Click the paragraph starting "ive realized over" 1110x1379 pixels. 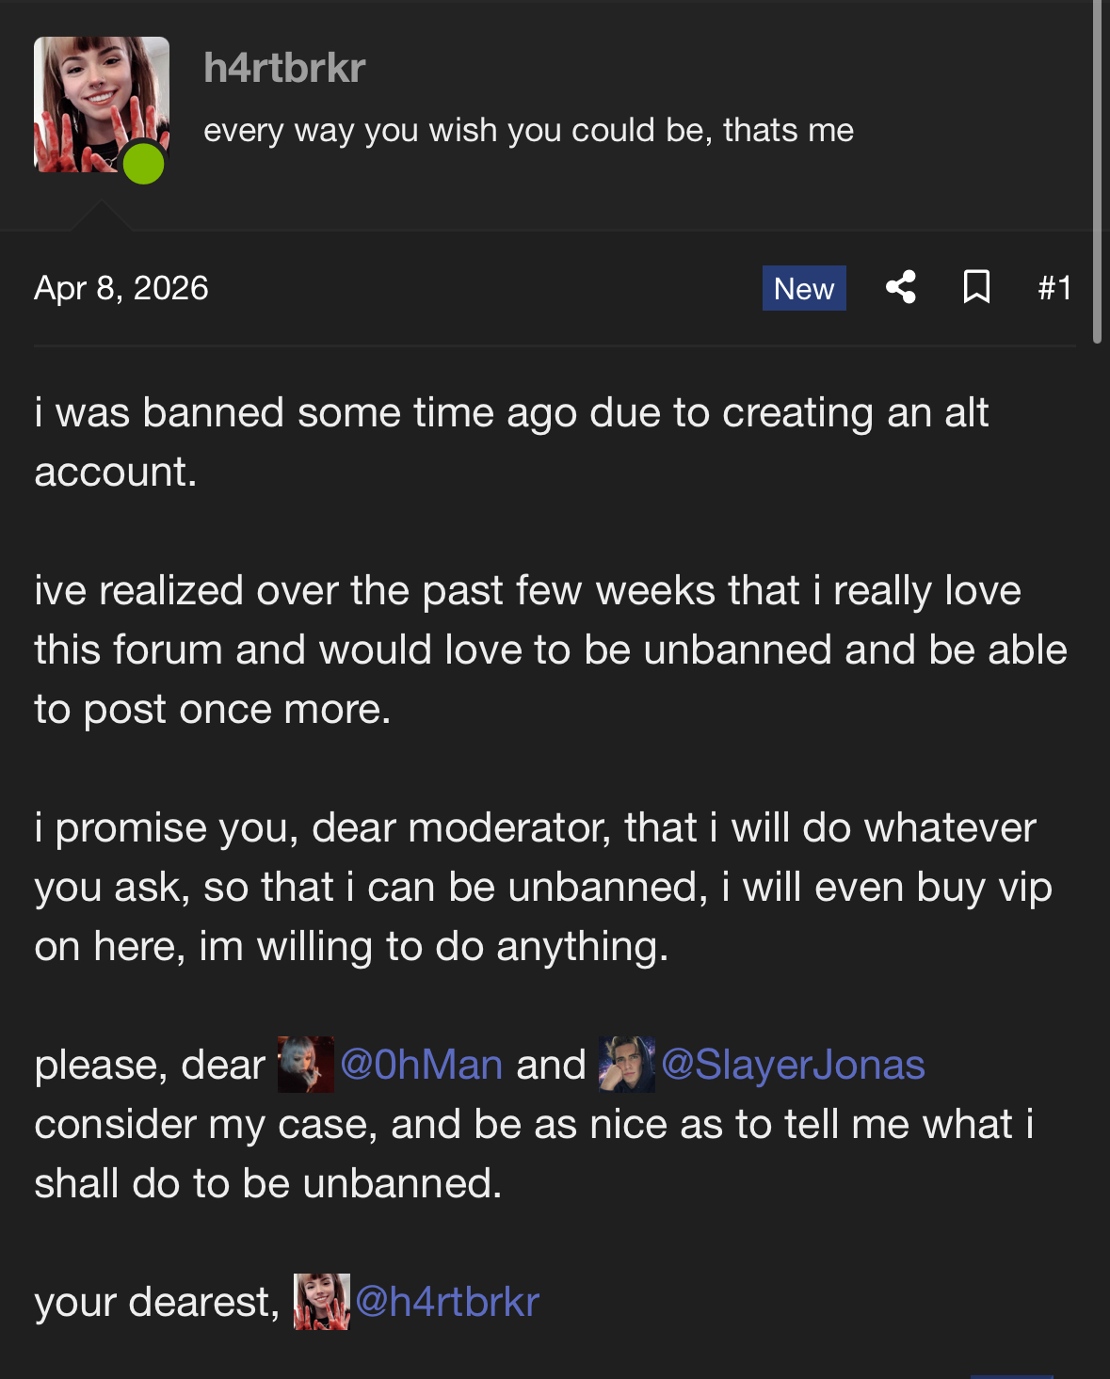[551, 649]
